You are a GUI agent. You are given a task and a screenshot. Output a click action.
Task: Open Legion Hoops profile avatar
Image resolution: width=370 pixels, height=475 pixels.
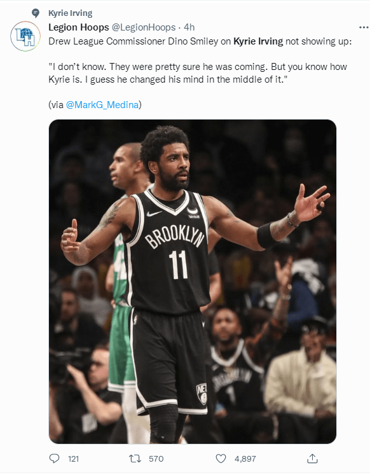click(25, 36)
